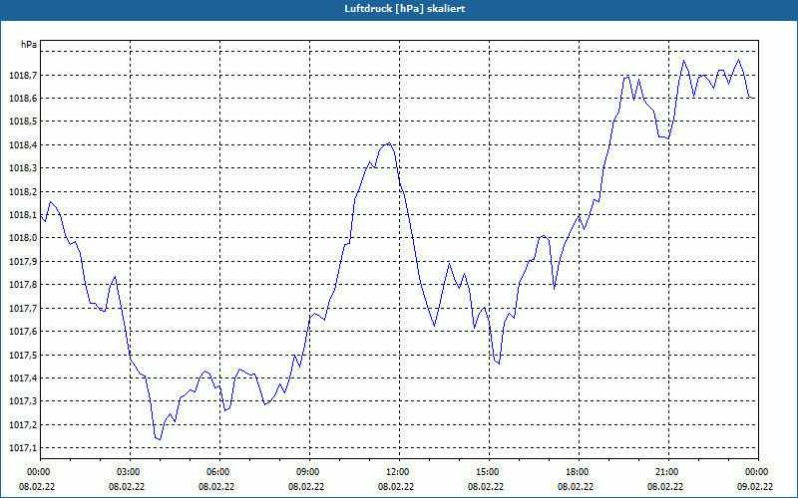Click the 21:00 time axis label
The height and width of the screenshot is (498, 798).
tap(667, 472)
